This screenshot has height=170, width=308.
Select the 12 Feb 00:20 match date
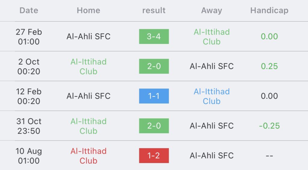click(x=29, y=96)
